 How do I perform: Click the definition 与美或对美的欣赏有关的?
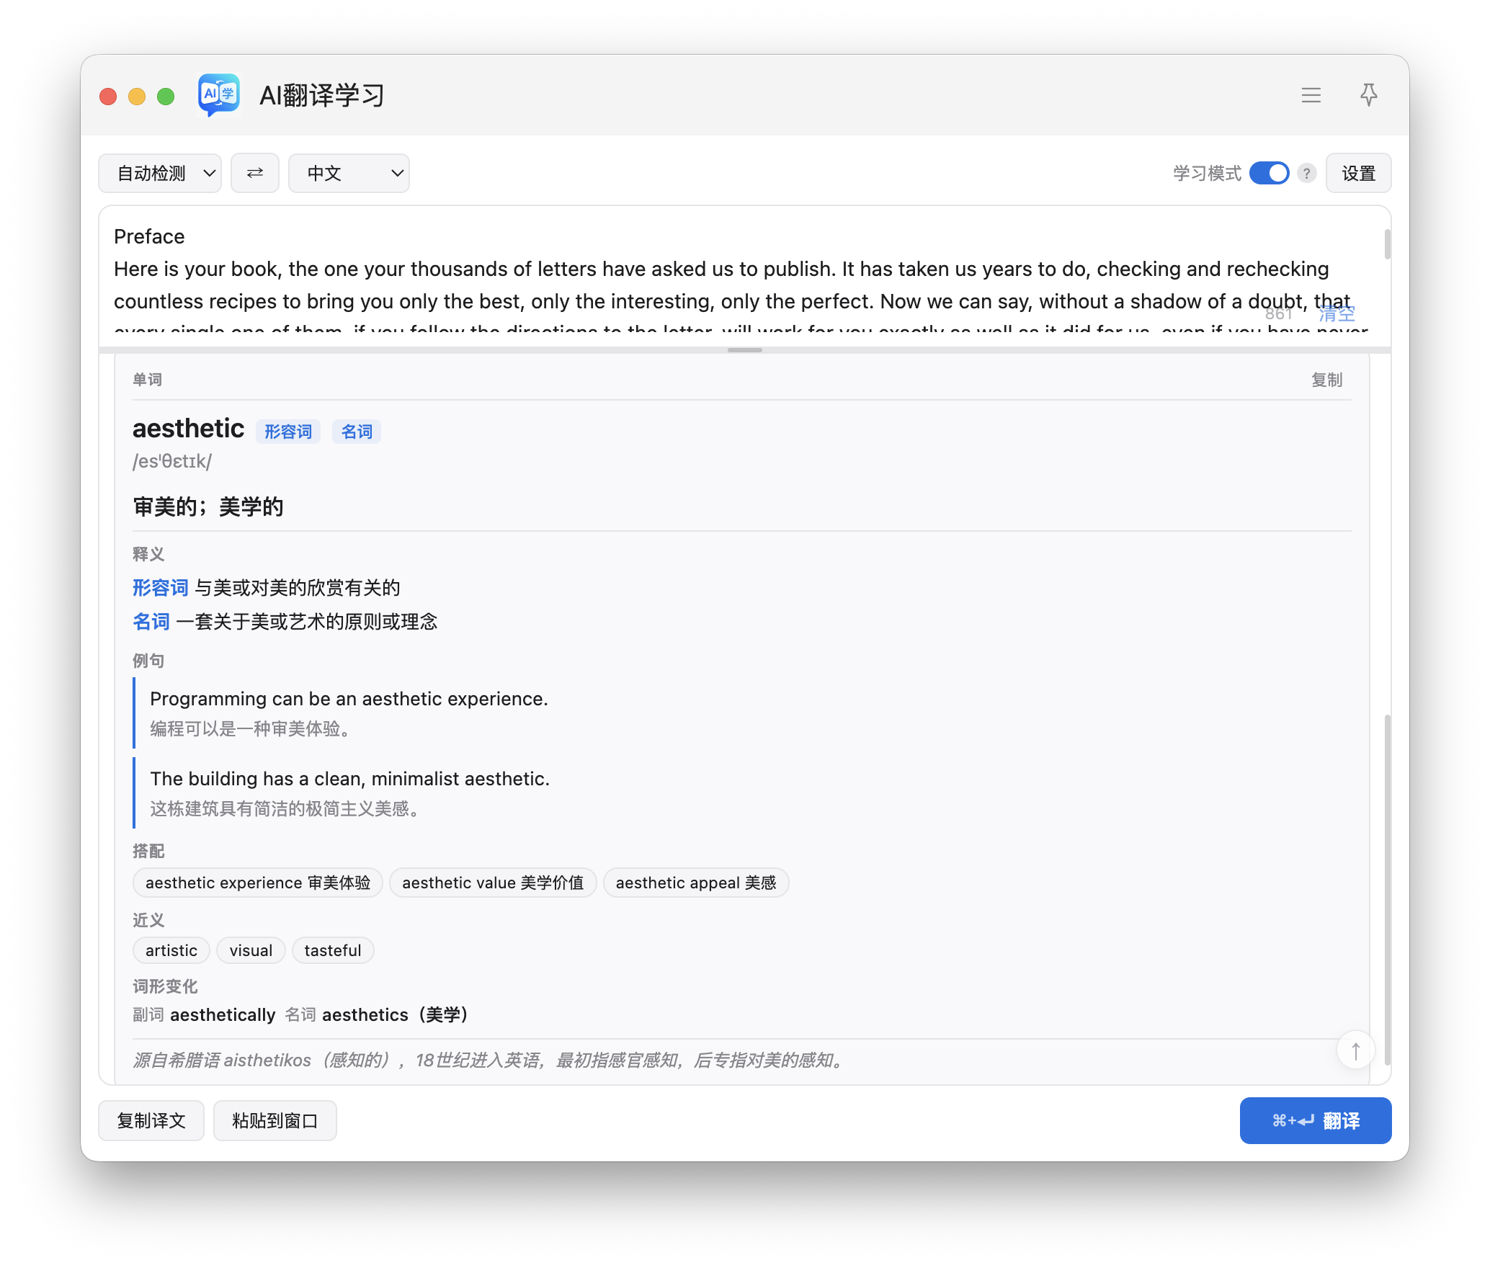click(298, 588)
